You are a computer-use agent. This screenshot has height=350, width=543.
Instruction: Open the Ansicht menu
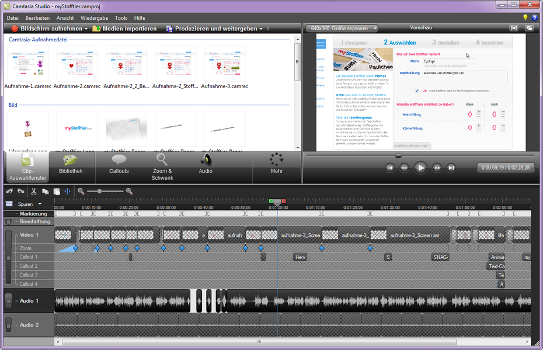65,18
